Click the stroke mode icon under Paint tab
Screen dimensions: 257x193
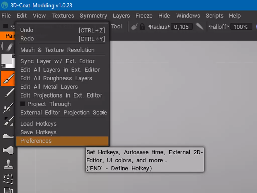point(10,46)
